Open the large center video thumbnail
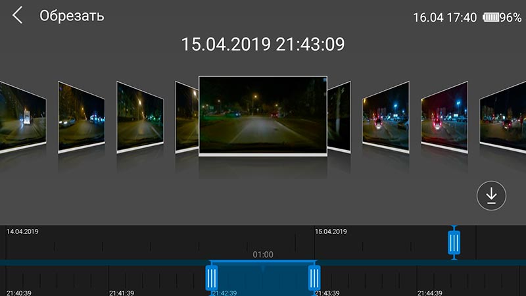The image size is (526, 296). point(263,116)
